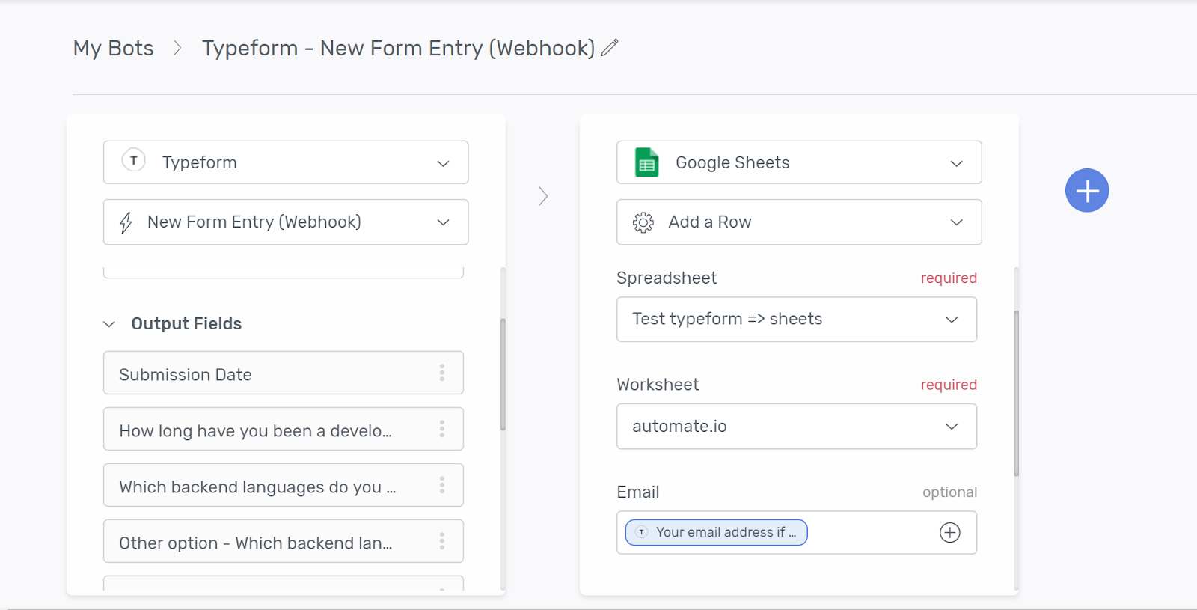Click the blue plus add-step button
Viewport: 1197px width, 610px height.
tap(1087, 190)
